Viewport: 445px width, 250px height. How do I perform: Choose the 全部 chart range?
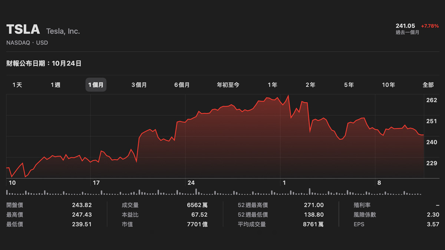pyautogui.click(x=428, y=85)
